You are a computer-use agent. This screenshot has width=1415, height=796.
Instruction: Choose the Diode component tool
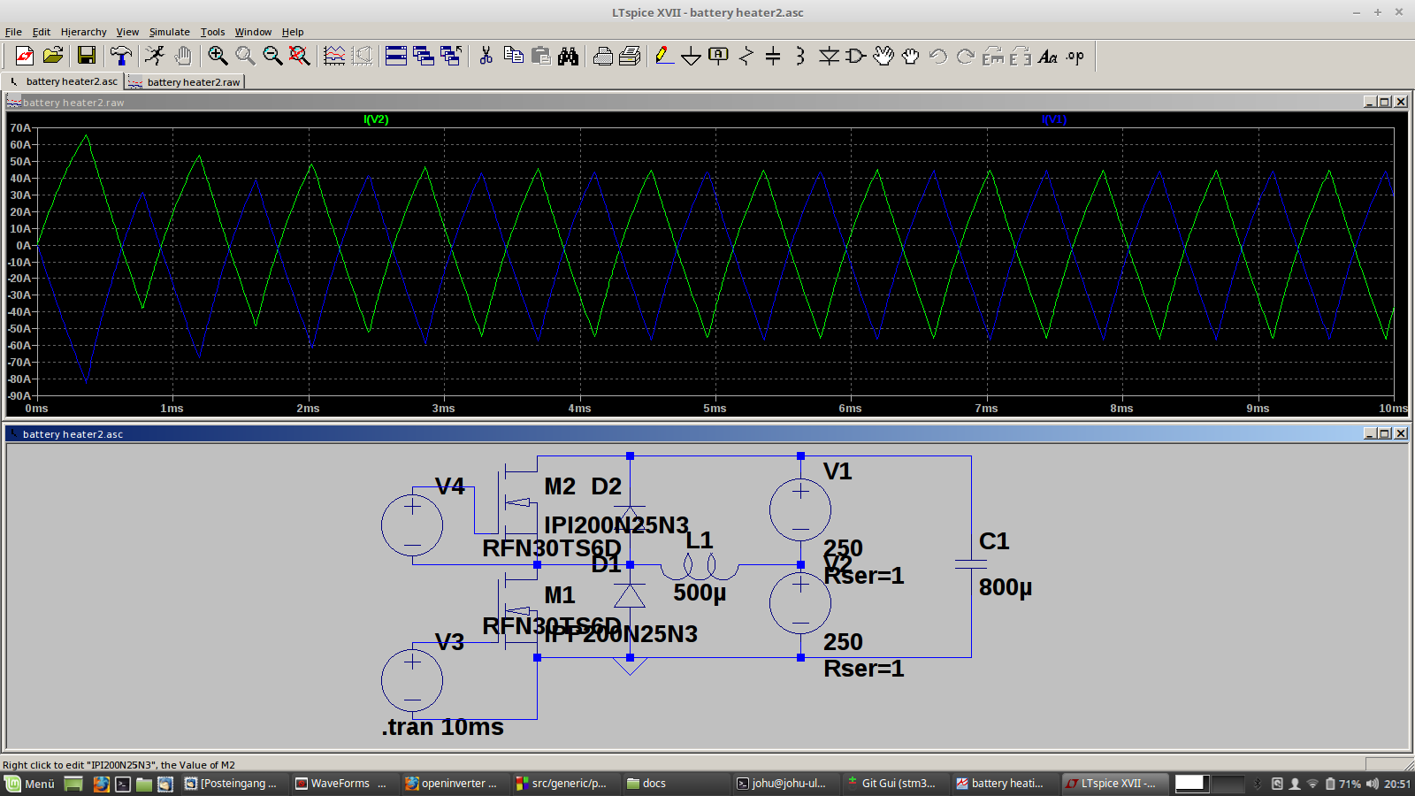tap(829, 57)
